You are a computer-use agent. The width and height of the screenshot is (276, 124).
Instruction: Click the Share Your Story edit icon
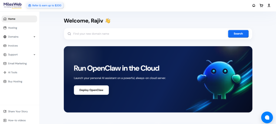(x=5, y=111)
